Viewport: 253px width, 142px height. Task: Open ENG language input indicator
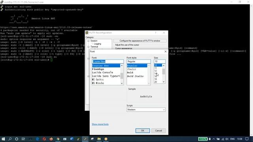click(232, 139)
